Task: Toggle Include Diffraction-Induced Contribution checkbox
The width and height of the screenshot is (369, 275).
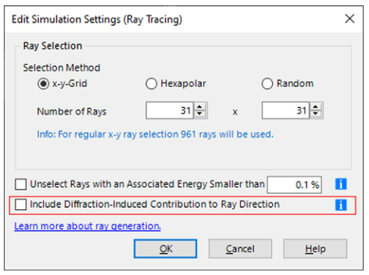Action: (20, 205)
